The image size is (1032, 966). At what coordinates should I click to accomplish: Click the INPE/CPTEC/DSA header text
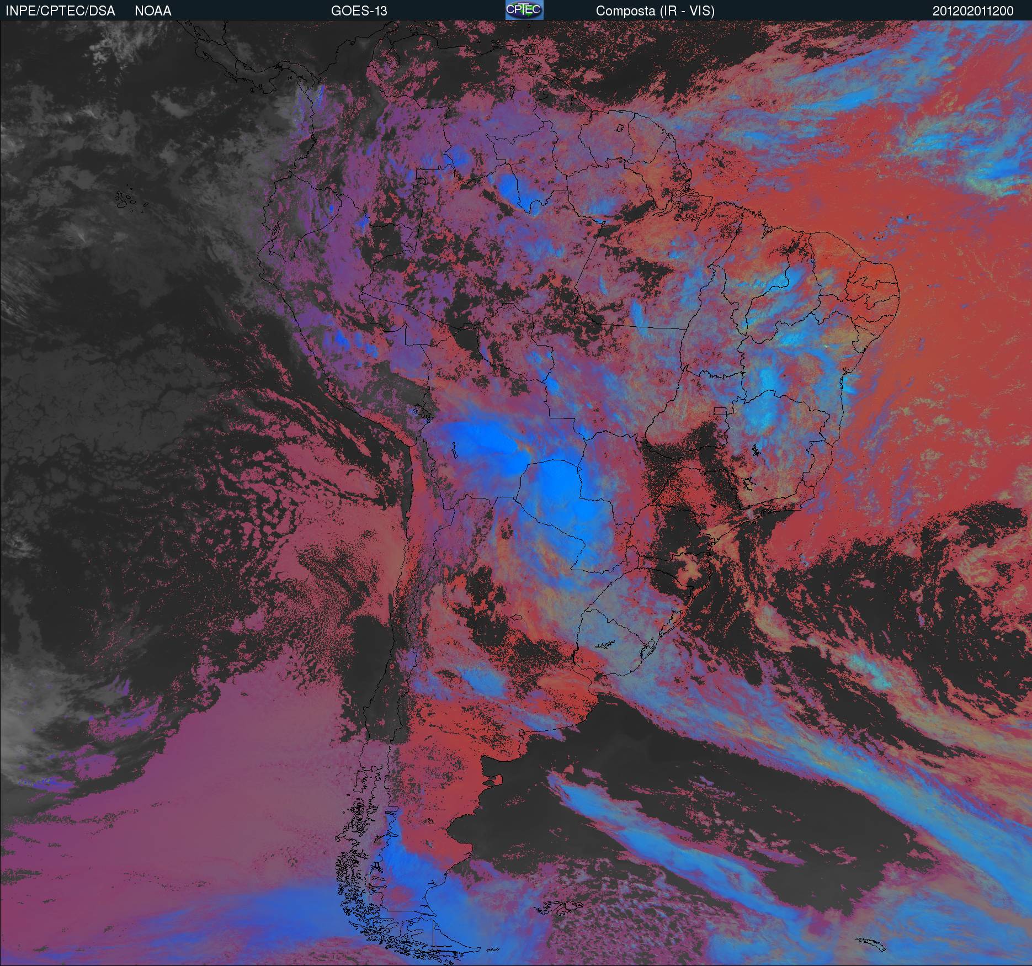point(60,11)
